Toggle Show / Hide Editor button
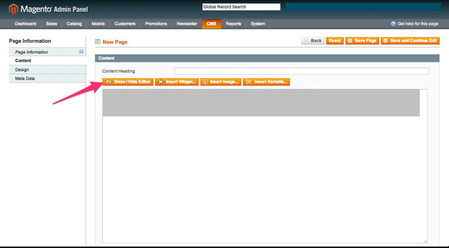Viewport: 449px width, 248px height. [x=128, y=82]
